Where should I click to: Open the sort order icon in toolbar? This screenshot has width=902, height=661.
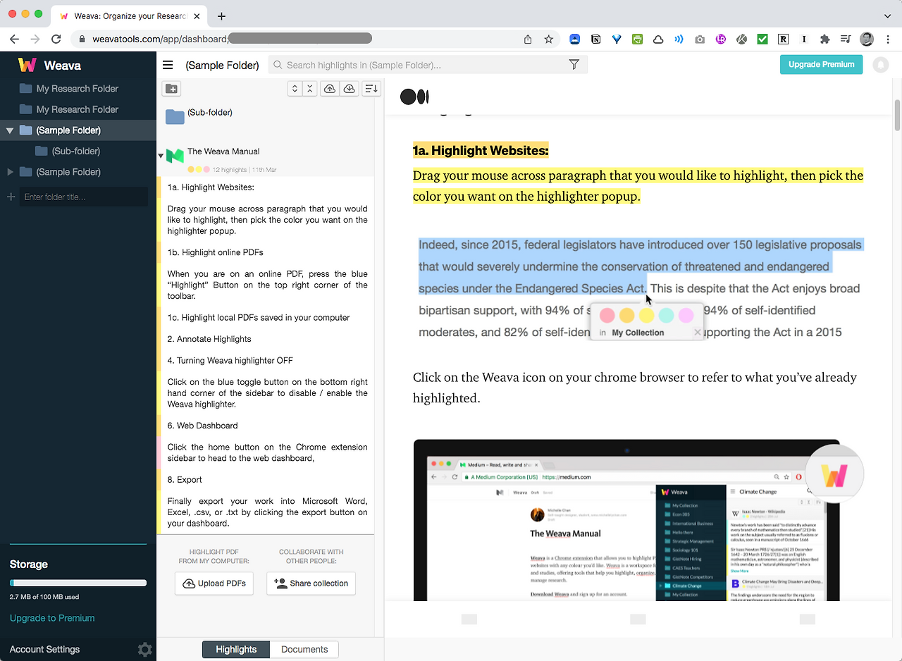(x=371, y=89)
